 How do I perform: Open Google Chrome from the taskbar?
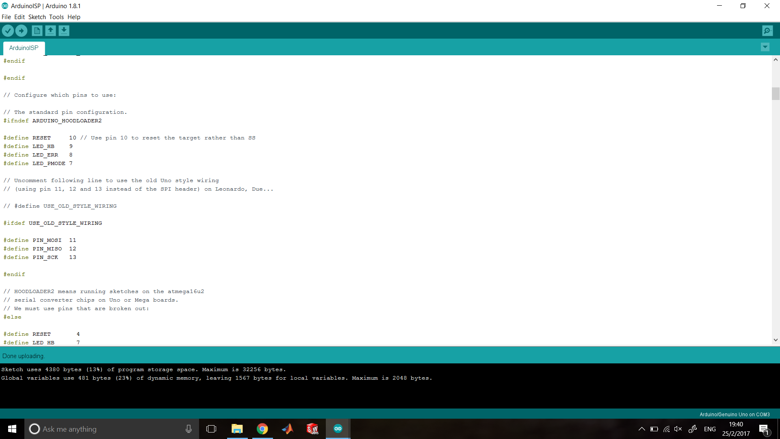262,429
